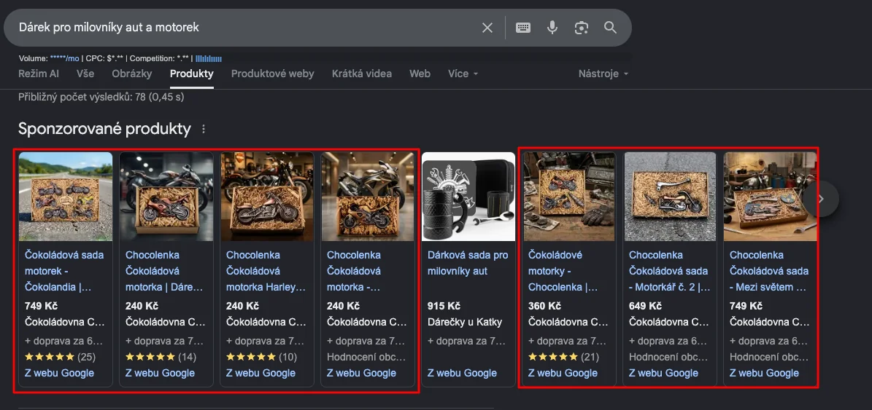Switch to Režim AI tab

click(39, 74)
